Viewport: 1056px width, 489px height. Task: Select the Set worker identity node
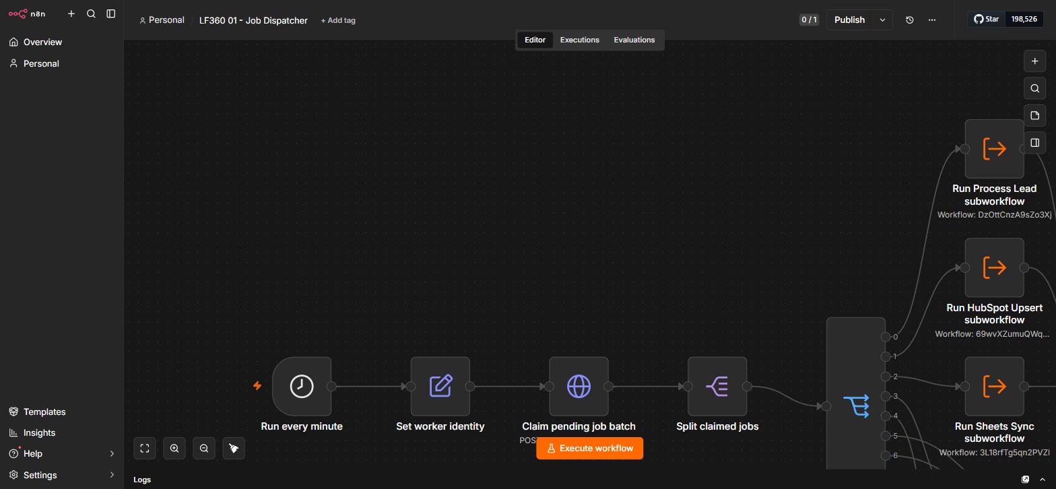(x=440, y=387)
